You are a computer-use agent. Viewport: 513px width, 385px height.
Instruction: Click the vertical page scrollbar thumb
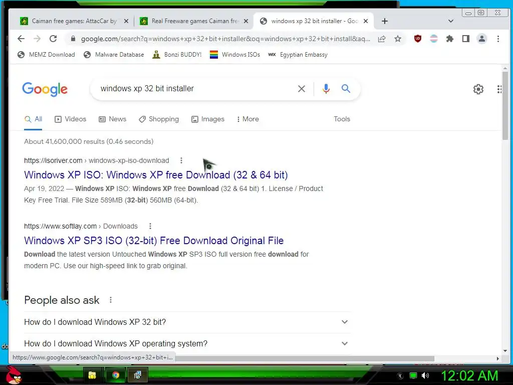click(x=505, y=105)
